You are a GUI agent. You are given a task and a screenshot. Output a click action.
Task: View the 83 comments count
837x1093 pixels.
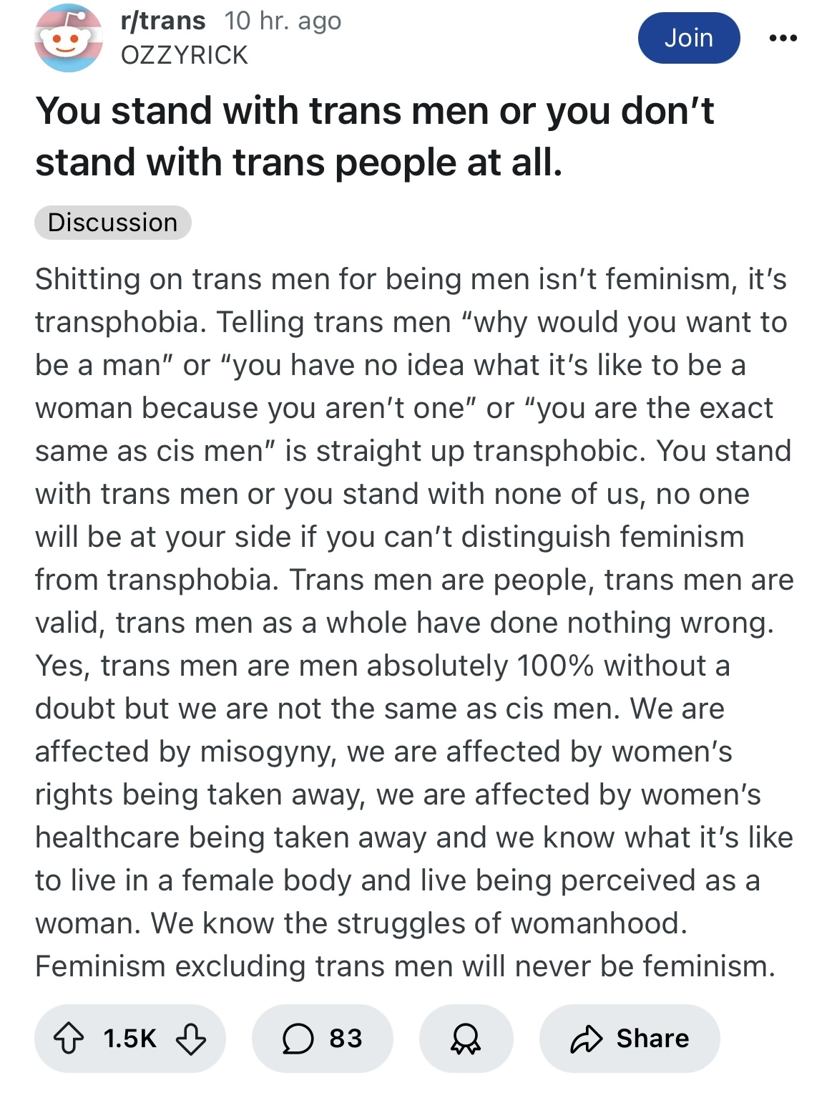pyautogui.click(x=346, y=1039)
